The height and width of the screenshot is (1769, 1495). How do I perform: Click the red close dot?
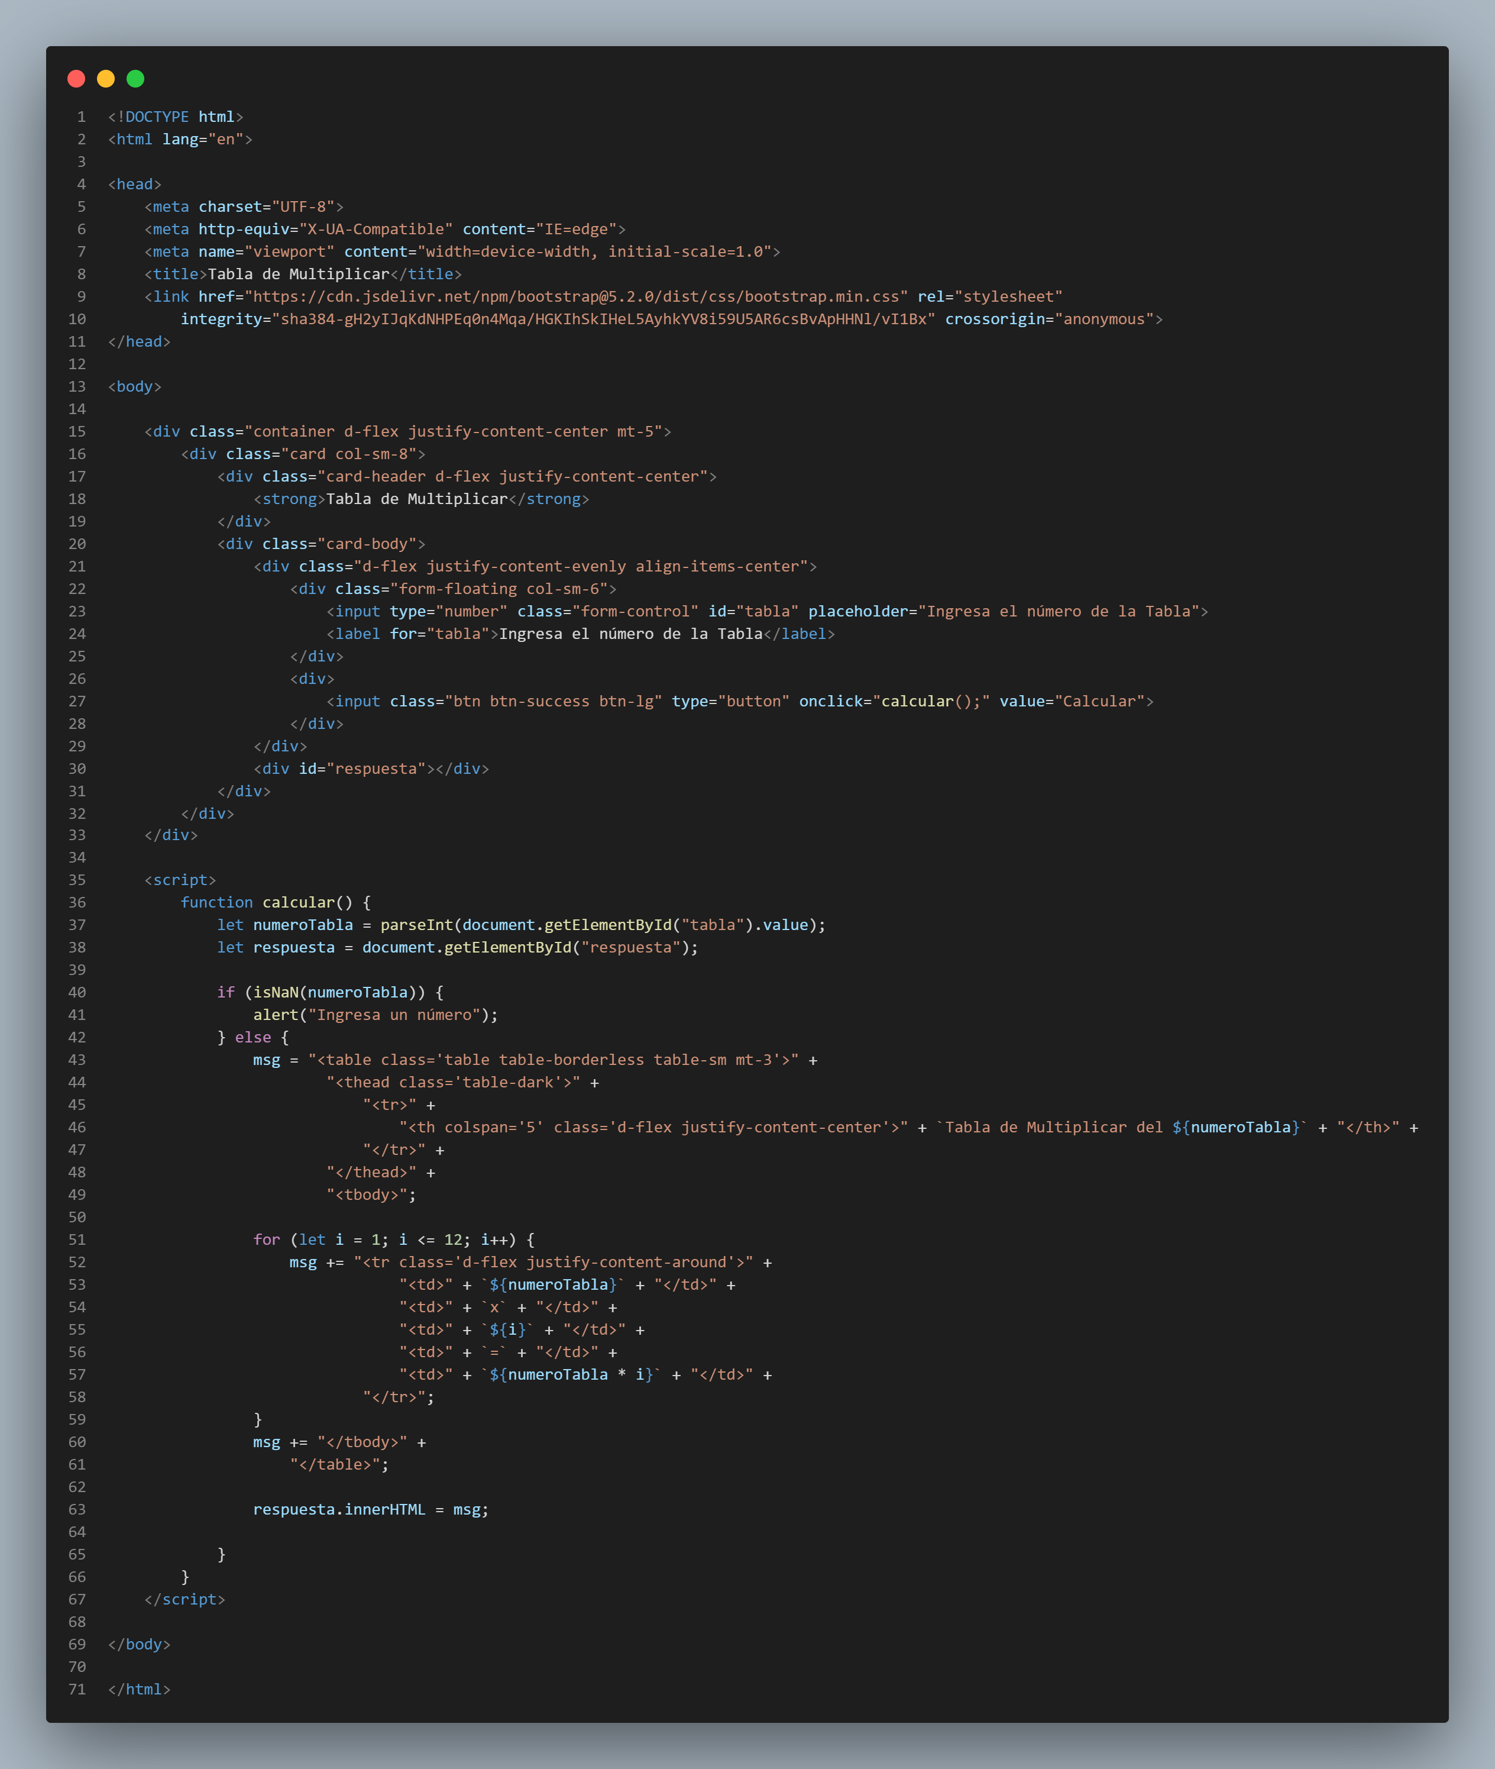coord(76,79)
